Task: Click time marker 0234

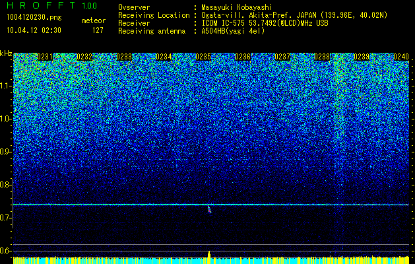Action: tap(164, 57)
